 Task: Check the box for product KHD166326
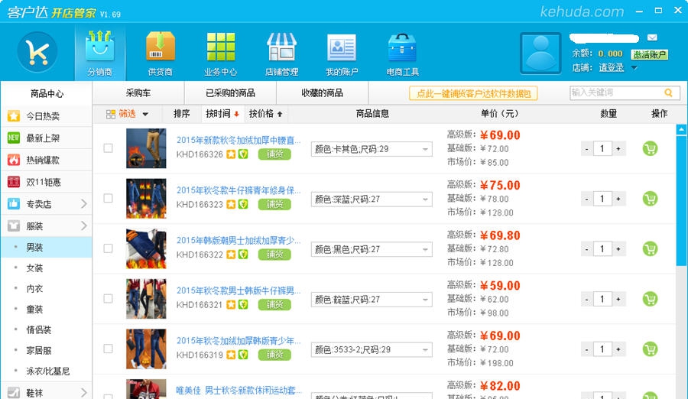tap(108, 148)
